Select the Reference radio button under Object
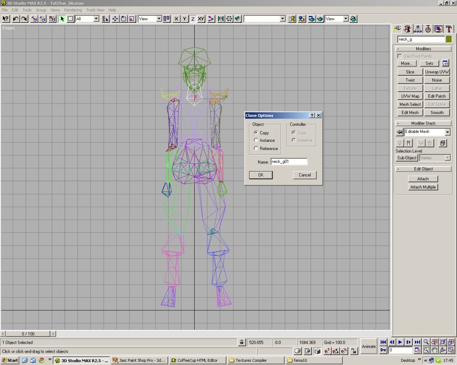This screenshot has height=365, width=457. coord(256,148)
